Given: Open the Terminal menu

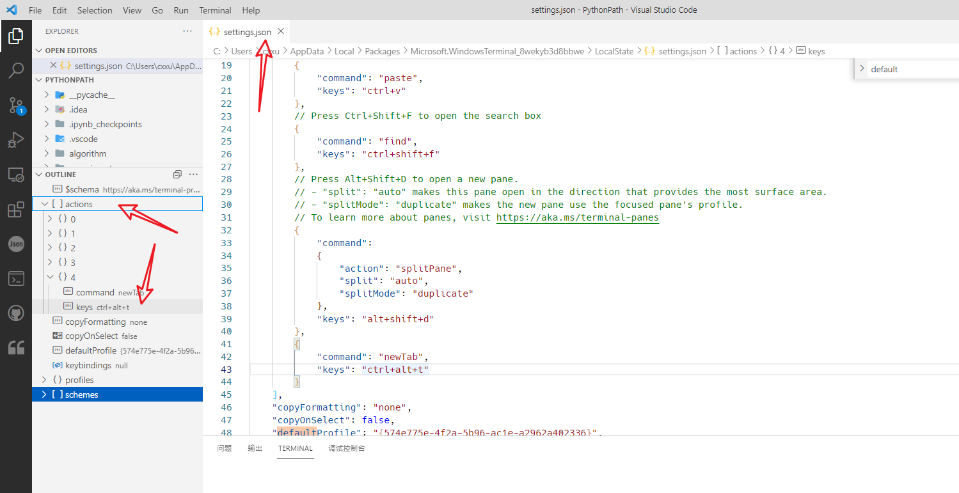Looking at the screenshot, I should pos(215,10).
